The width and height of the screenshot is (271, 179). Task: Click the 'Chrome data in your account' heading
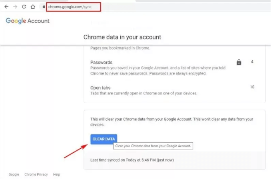point(122,37)
